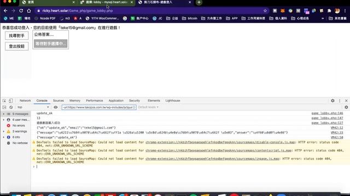Switch to the Performance panel
This screenshot has height=196, width=350.
95,101
